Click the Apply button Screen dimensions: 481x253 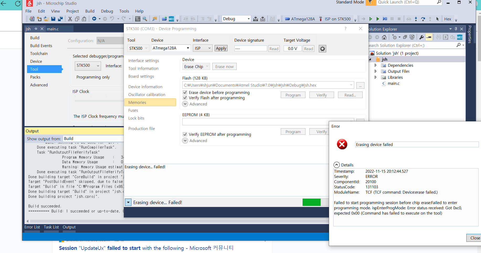tap(221, 48)
